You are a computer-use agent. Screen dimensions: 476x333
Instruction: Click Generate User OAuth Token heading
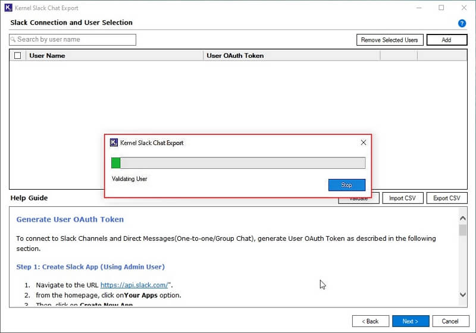click(70, 219)
